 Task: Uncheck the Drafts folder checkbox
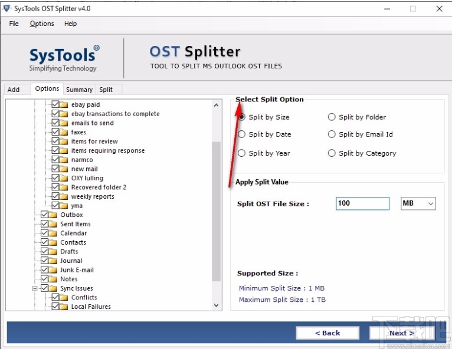click(45, 251)
